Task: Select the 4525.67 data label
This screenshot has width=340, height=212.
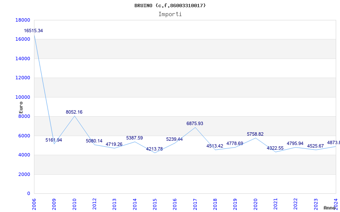Action: pos(315,146)
